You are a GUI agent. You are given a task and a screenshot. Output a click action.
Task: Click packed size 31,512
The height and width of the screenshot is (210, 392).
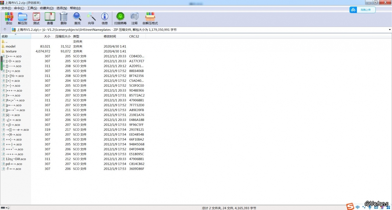click(65, 46)
